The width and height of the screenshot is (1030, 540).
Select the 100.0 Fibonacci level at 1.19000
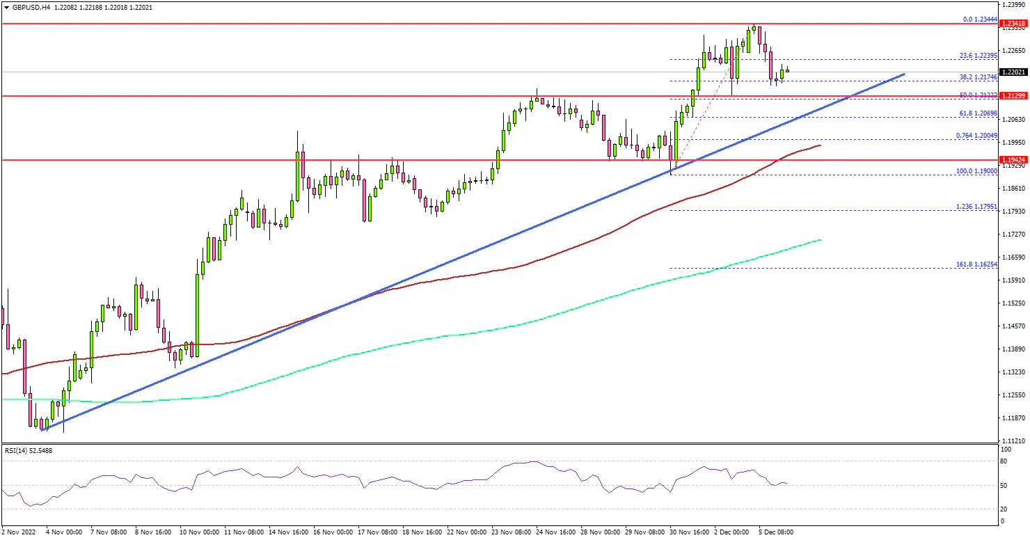976,170
